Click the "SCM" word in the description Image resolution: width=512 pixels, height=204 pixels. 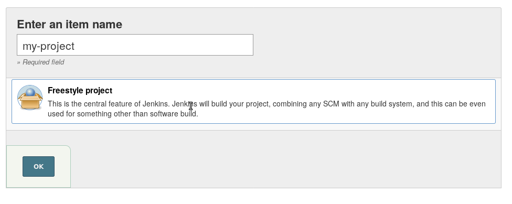click(331, 104)
